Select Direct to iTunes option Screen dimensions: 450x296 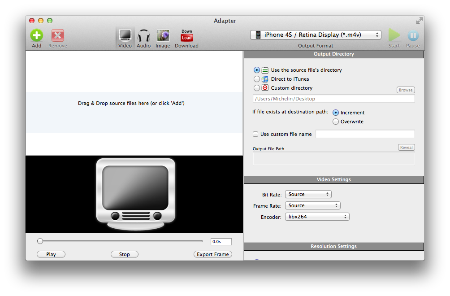tap(256, 79)
